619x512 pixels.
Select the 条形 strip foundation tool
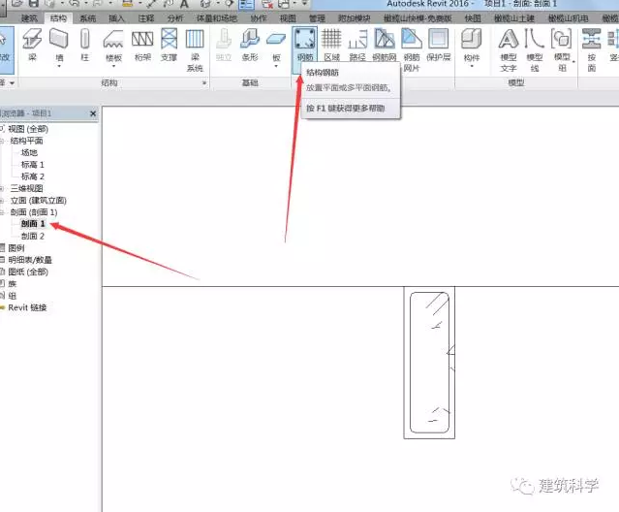click(x=250, y=45)
